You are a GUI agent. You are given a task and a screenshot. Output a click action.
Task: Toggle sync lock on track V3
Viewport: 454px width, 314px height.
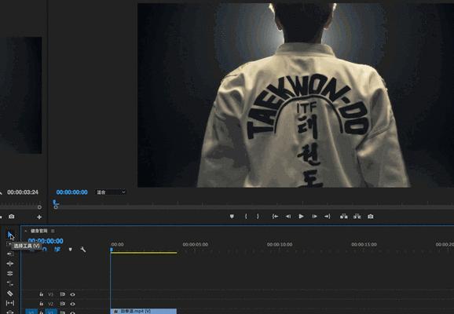(x=62, y=294)
